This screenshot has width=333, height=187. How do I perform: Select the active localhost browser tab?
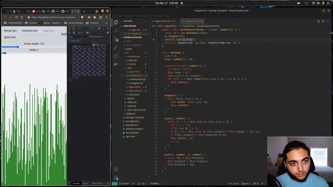pyautogui.click(x=75, y=11)
